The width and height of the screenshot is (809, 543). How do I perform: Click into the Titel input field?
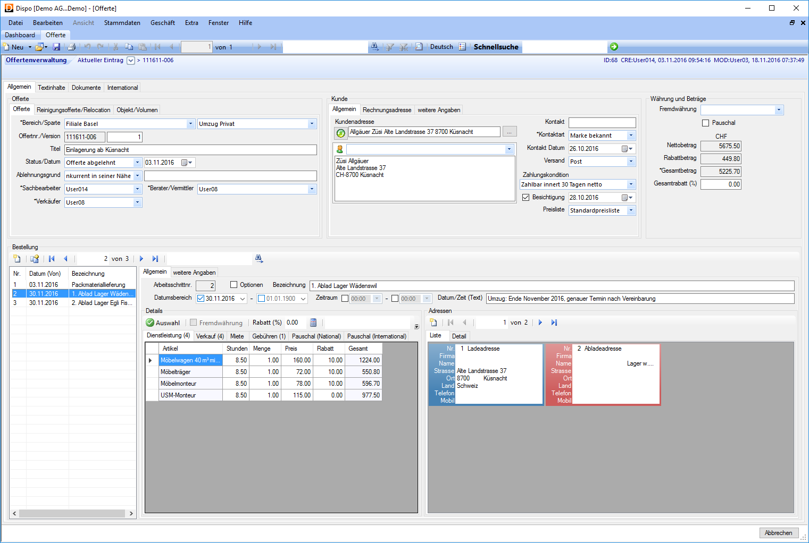(190, 150)
